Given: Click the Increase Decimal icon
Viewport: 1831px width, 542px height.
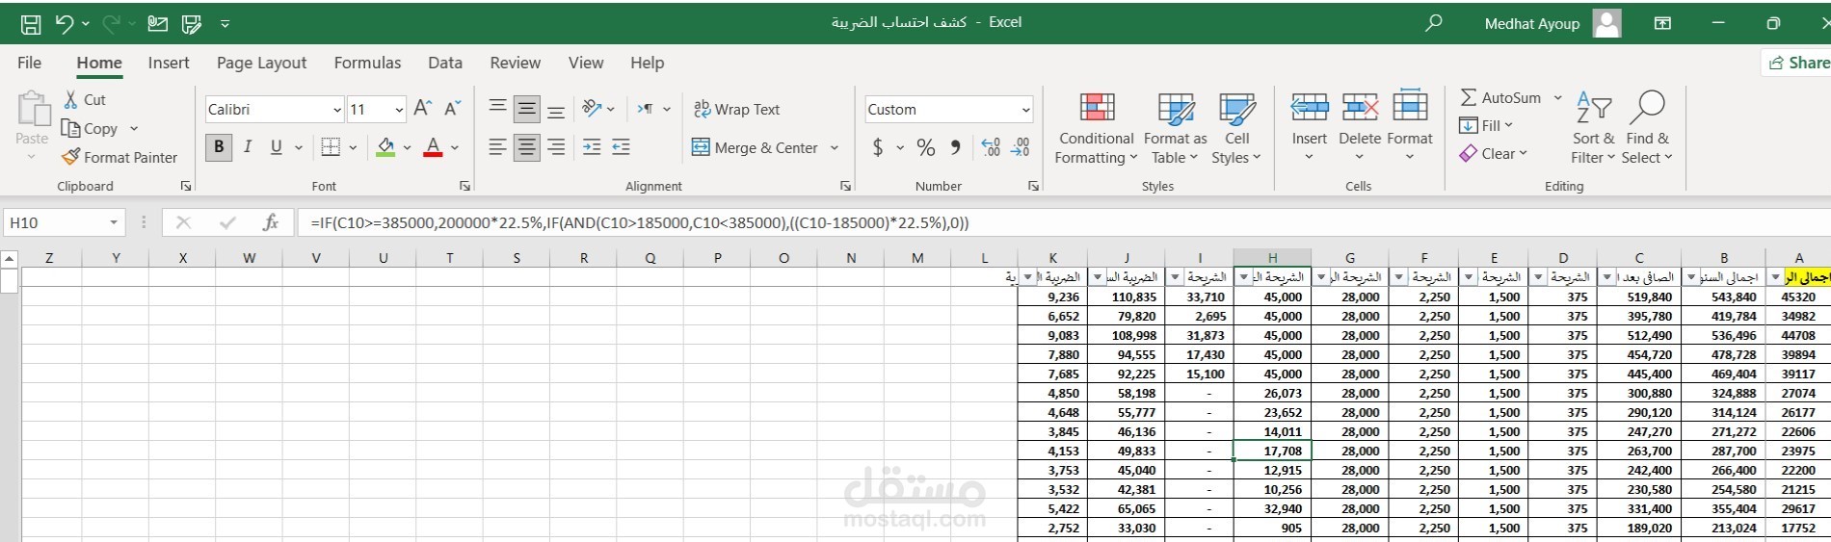Looking at the screenshot, I should [x=991, y=147].
